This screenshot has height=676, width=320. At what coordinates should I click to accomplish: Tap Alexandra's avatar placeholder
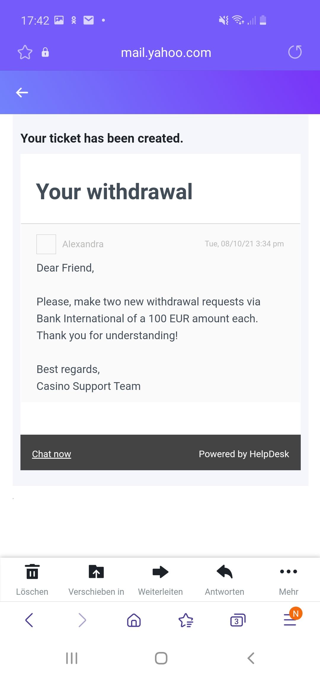pyautogui.click(x=46, y=244)
